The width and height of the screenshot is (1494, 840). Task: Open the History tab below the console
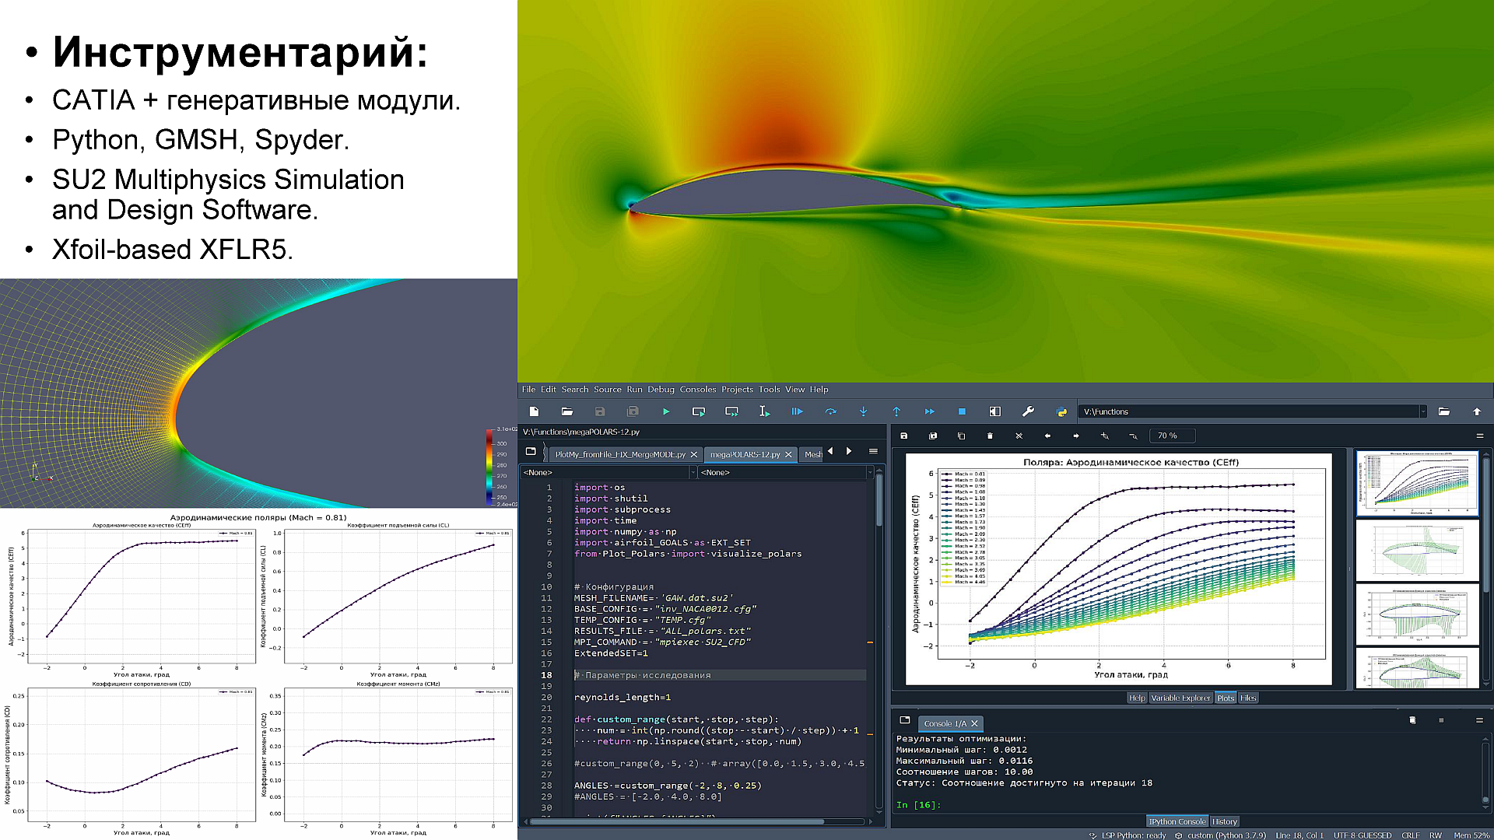[x=1224, y=821]
